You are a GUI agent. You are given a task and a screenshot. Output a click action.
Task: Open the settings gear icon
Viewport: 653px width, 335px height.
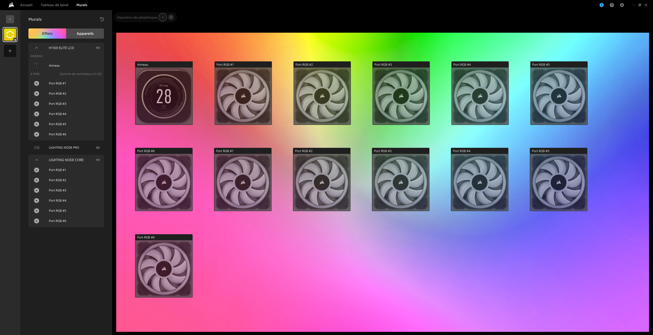coord(622,5)
